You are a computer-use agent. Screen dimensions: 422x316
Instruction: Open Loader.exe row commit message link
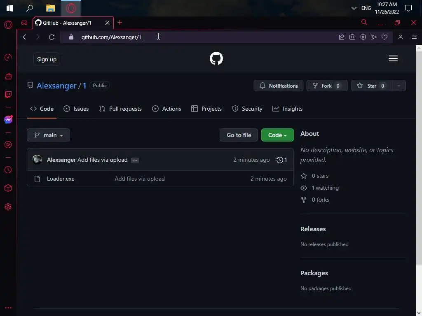(140, 179)
